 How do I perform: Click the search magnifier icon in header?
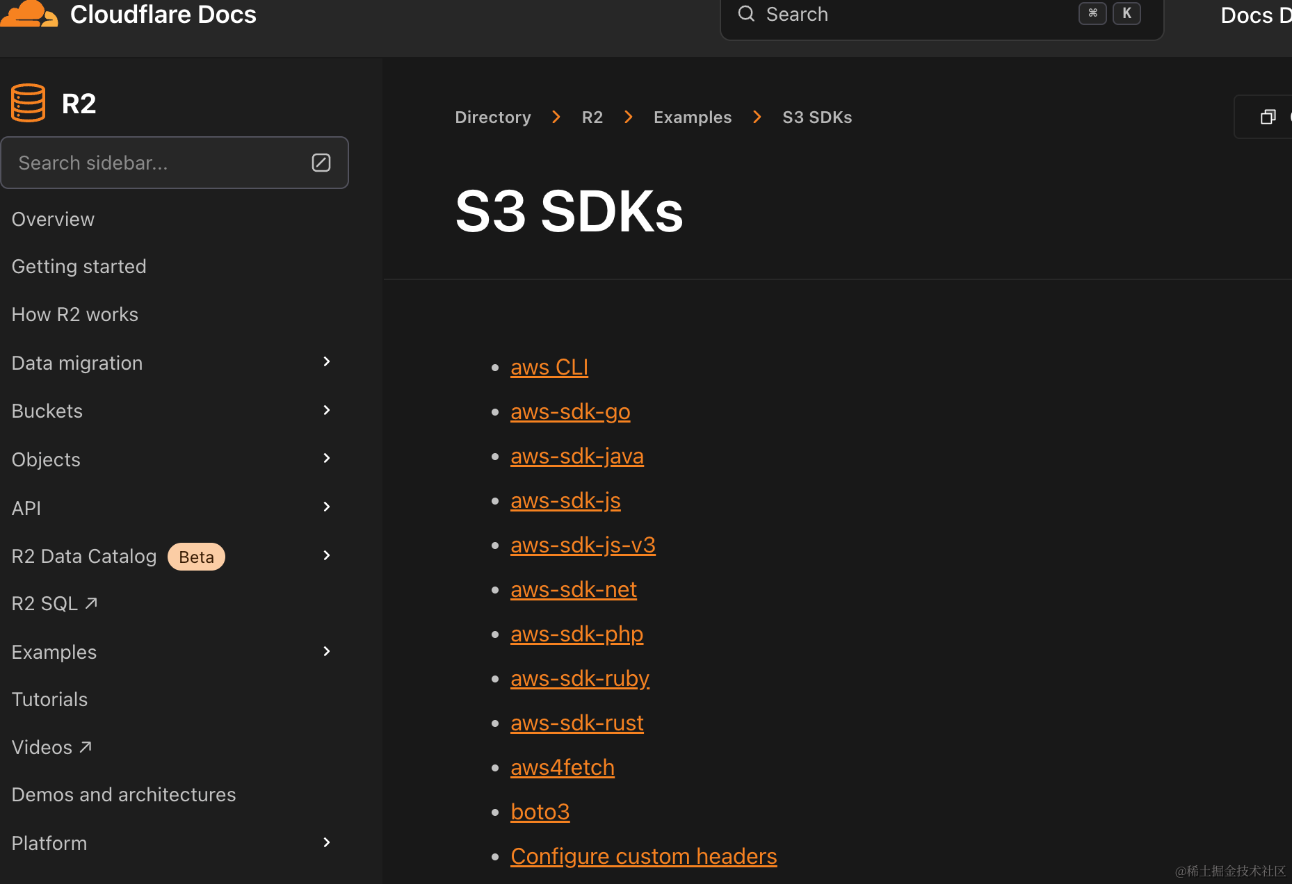click(x=746, y=14)
